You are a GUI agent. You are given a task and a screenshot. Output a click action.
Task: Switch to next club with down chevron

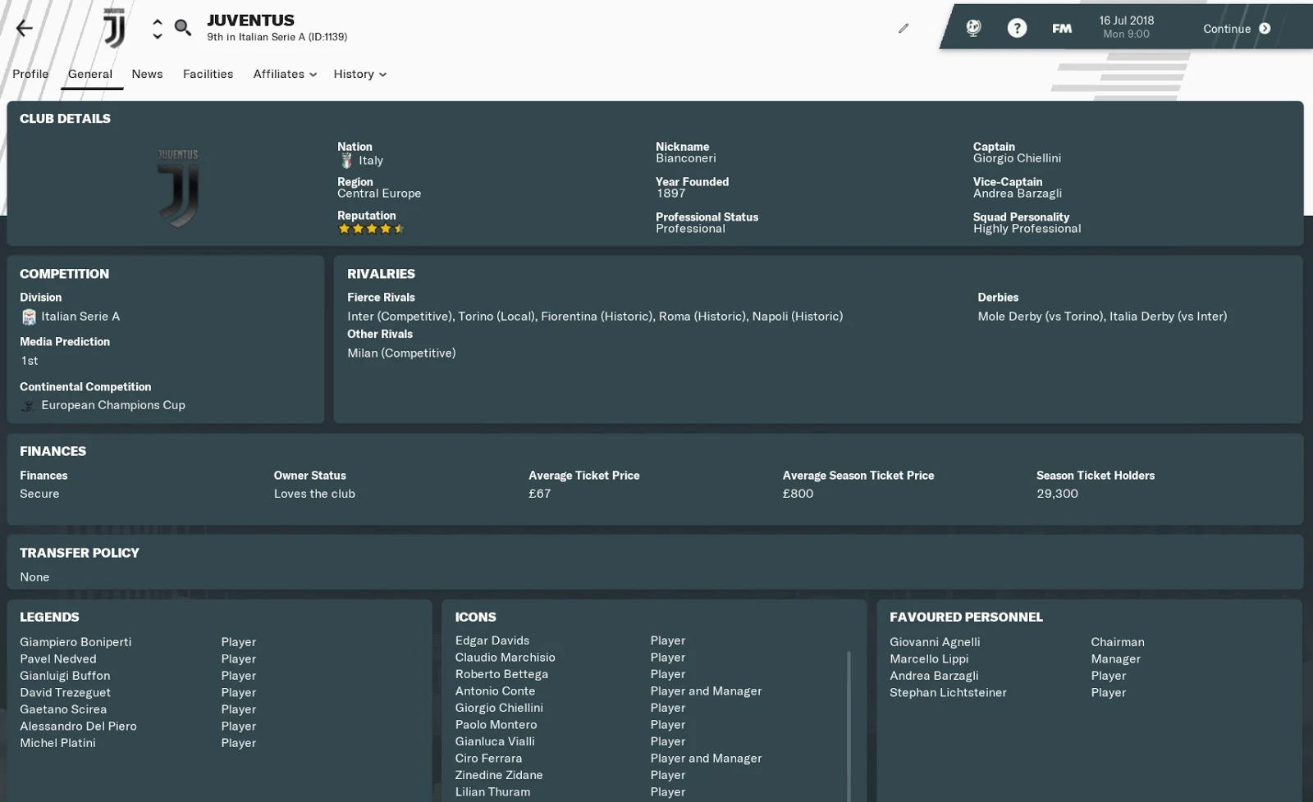tap(158, 36)
